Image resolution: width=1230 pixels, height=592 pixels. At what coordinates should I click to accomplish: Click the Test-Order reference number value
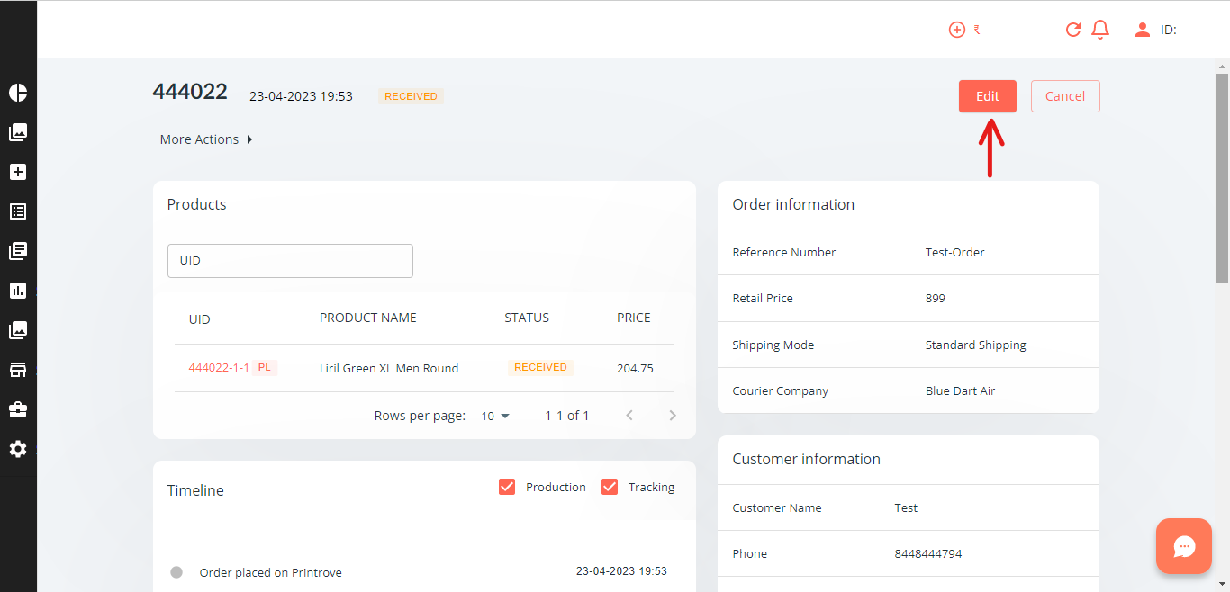tap(954, 252)
